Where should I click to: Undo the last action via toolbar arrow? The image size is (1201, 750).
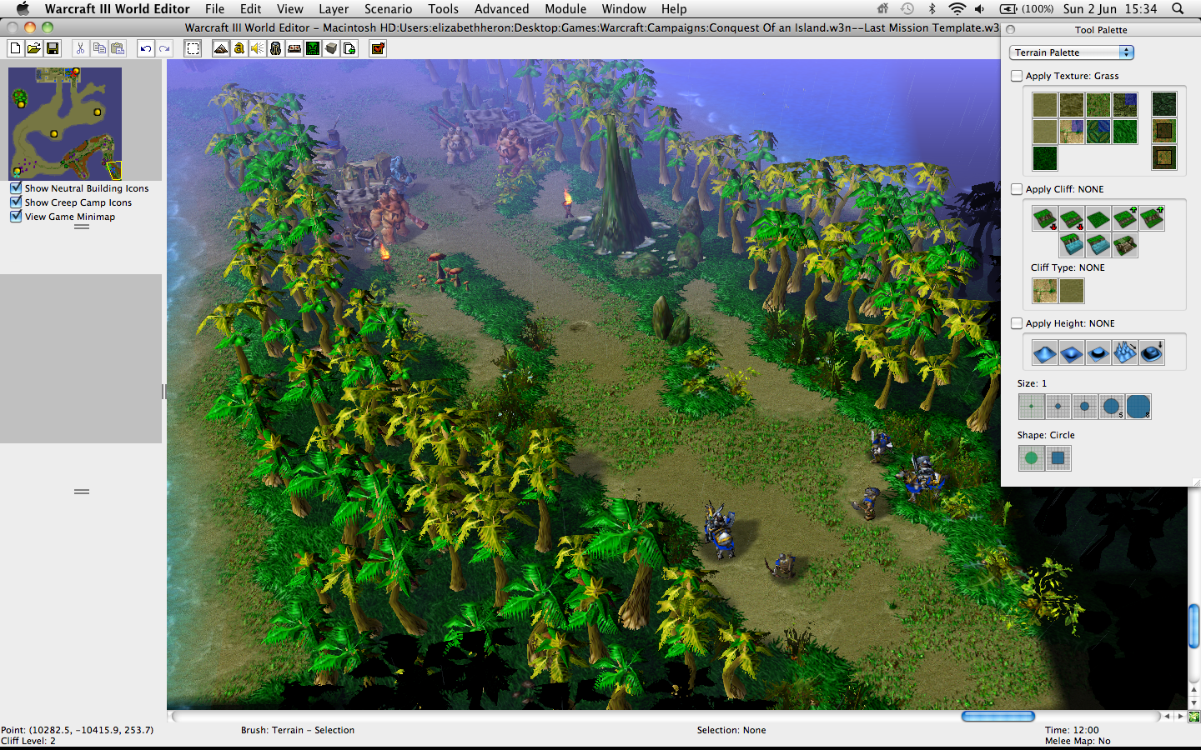tap(146, 48)
